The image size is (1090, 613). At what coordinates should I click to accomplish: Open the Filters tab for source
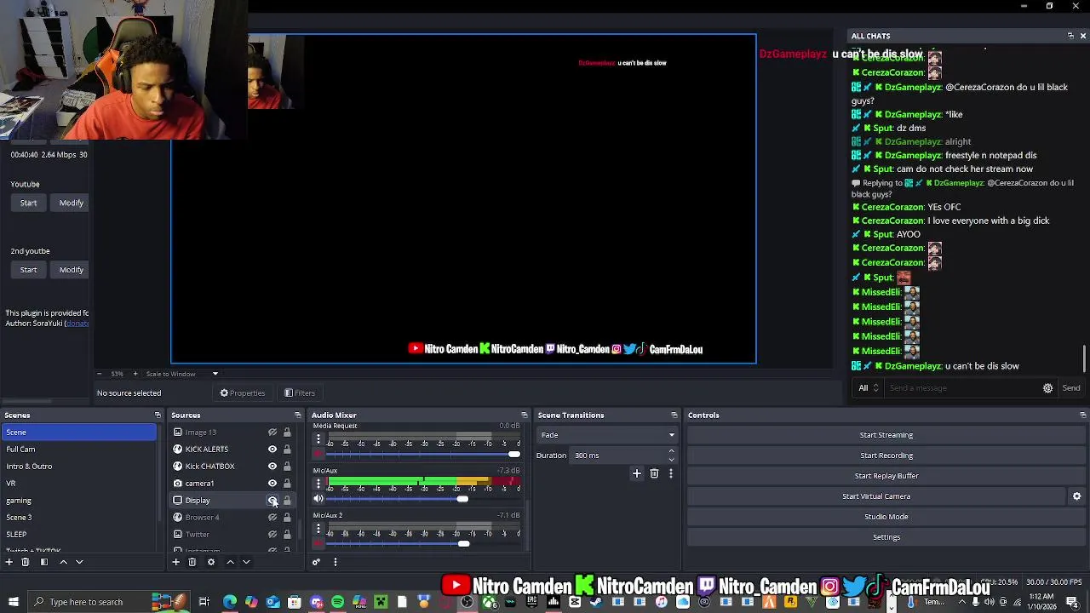(300, 393)
